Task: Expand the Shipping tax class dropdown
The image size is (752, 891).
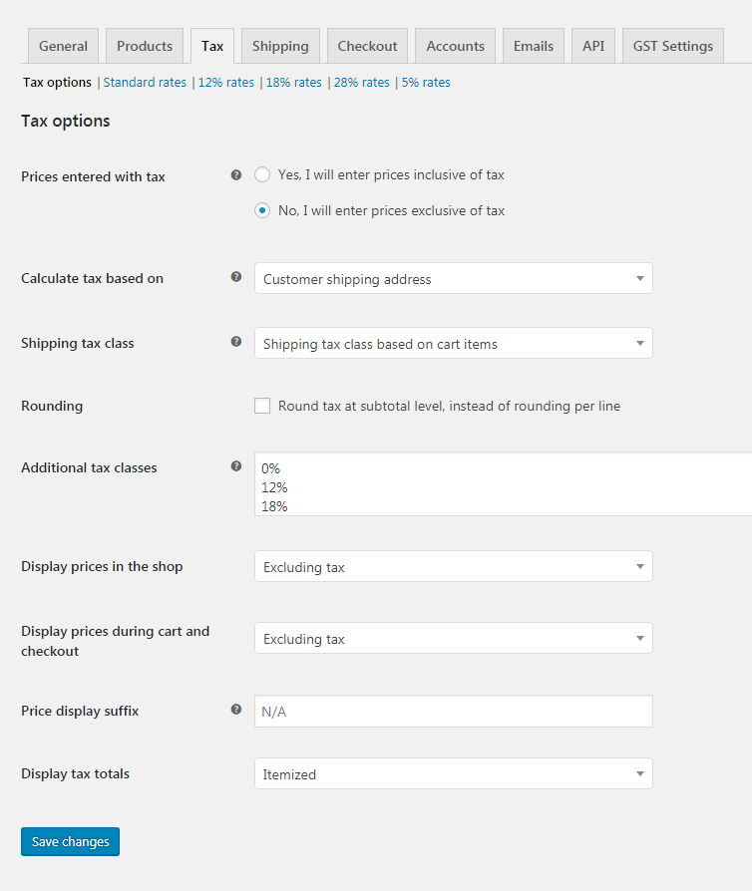Action: 453,344
